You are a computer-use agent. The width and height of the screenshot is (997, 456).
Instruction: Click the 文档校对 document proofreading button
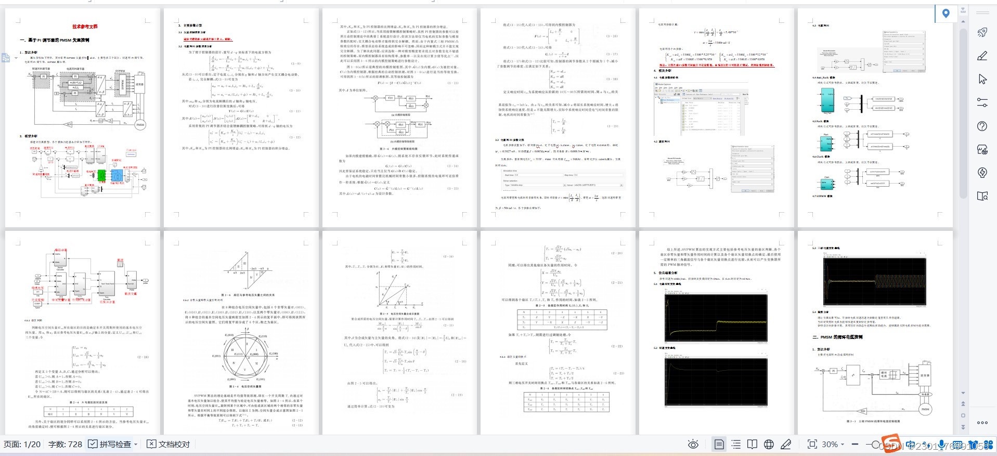pyautogui.click(x=169, y=444)
